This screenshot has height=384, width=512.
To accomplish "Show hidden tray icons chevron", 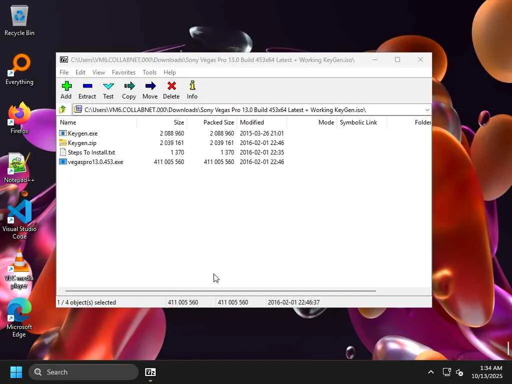I will pyautogui.click(x=430, y=372).
